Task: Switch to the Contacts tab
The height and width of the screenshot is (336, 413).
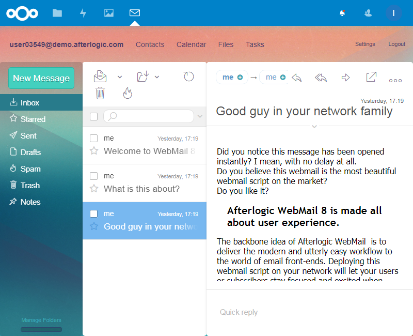Action: pos(150,44)
